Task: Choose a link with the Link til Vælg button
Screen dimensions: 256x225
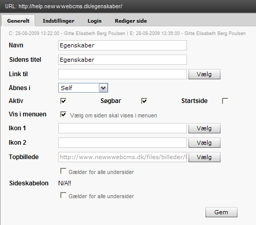Action: coord(204,74)
